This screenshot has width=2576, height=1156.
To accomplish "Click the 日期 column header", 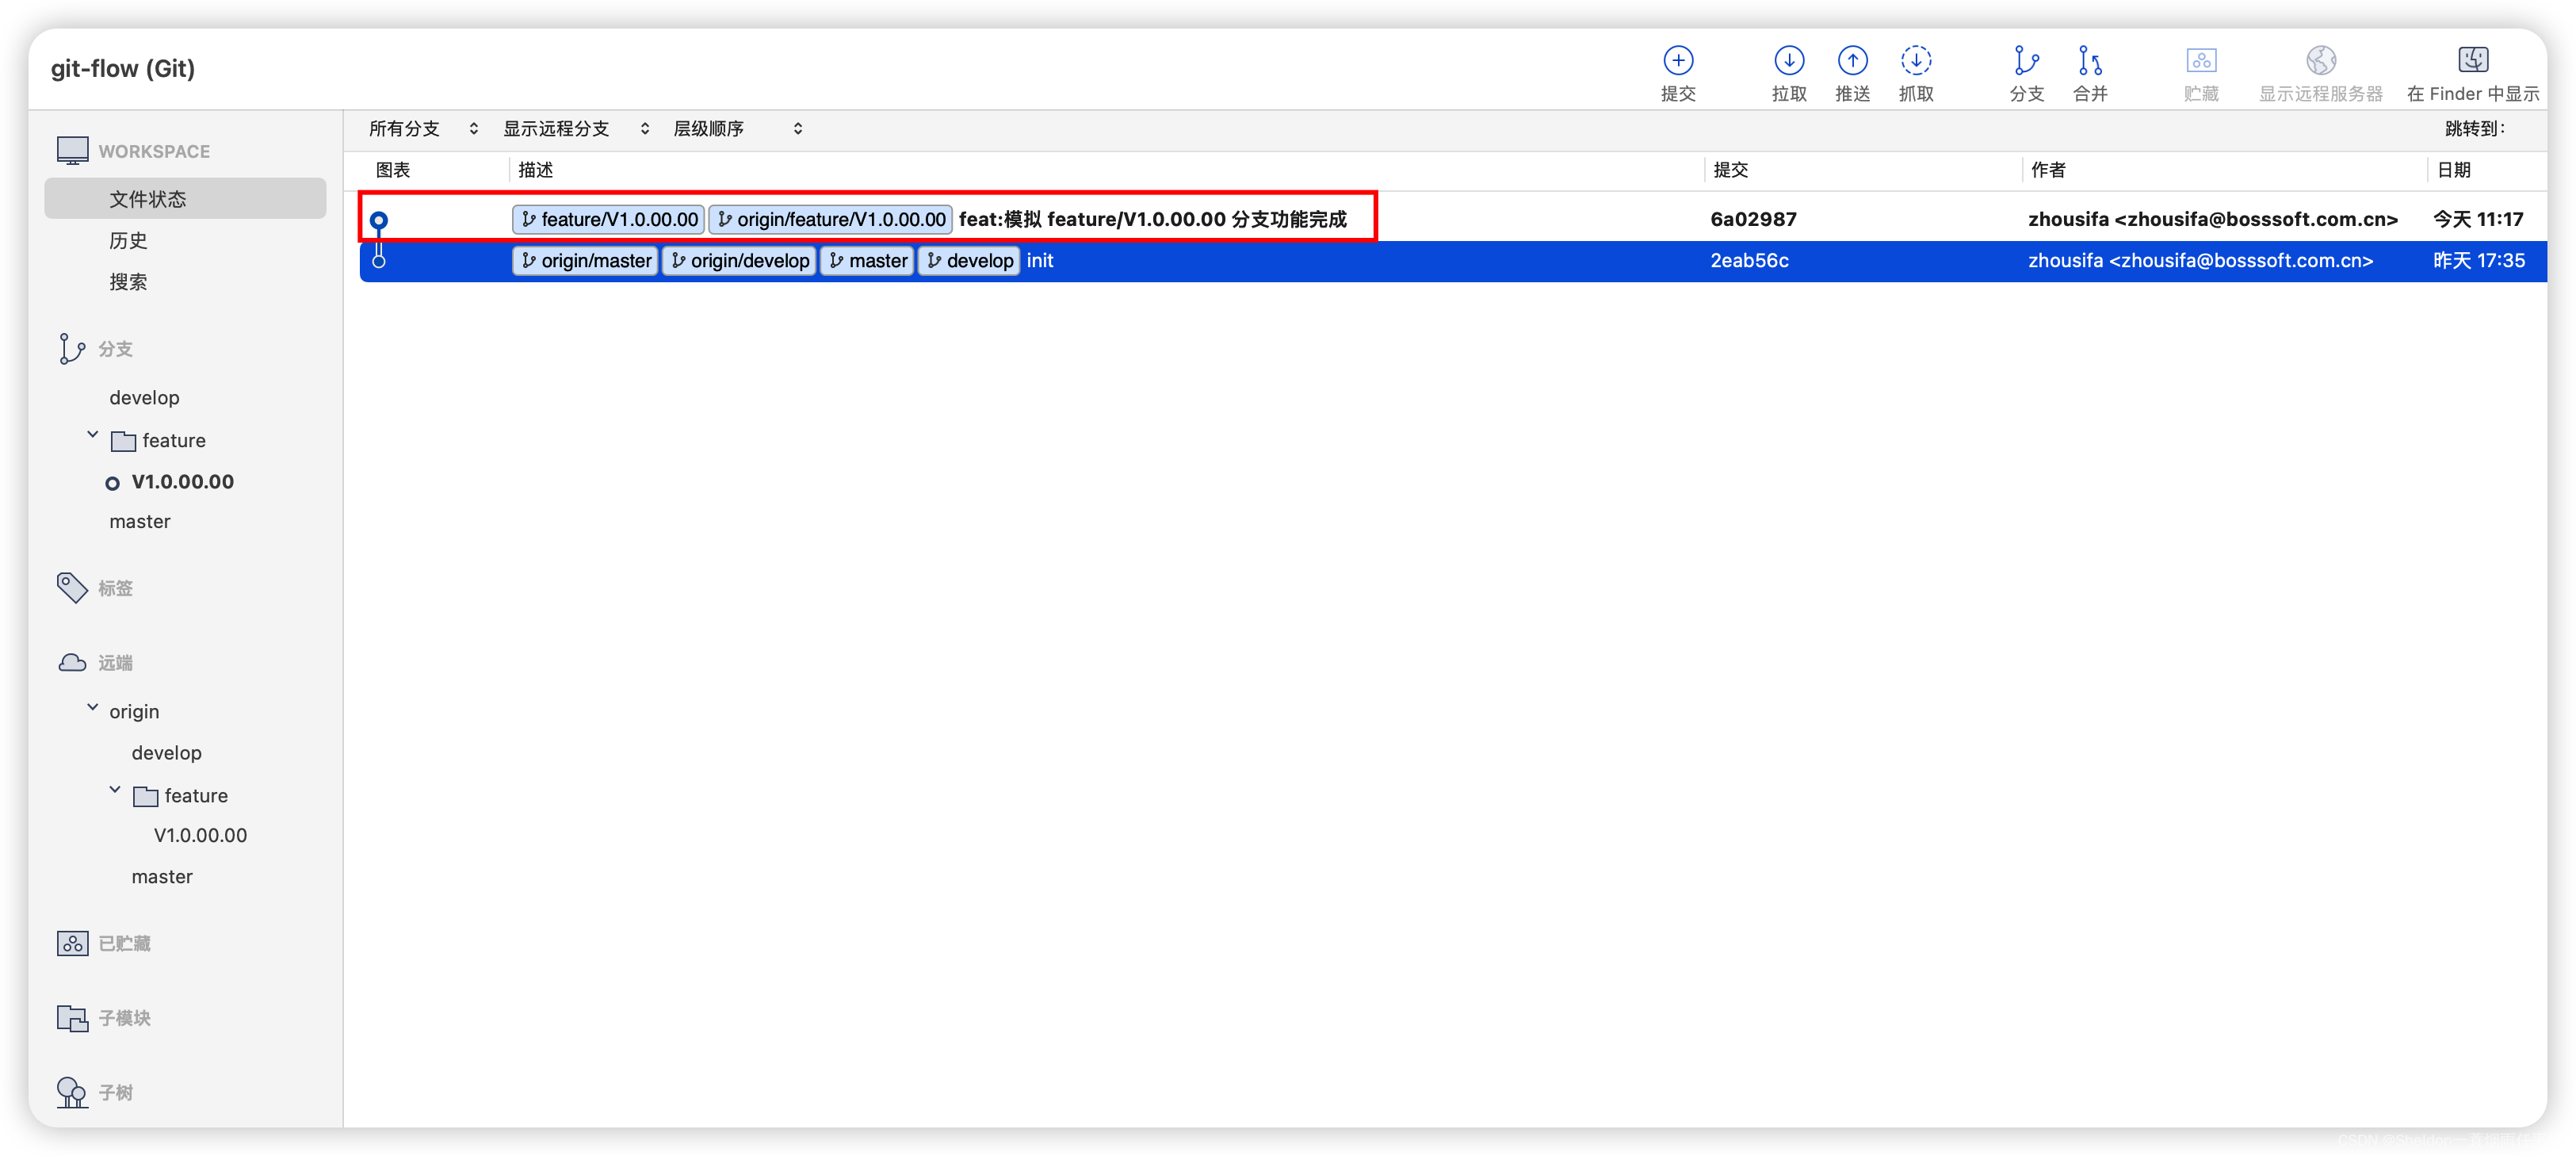I will click(2454, 170).
